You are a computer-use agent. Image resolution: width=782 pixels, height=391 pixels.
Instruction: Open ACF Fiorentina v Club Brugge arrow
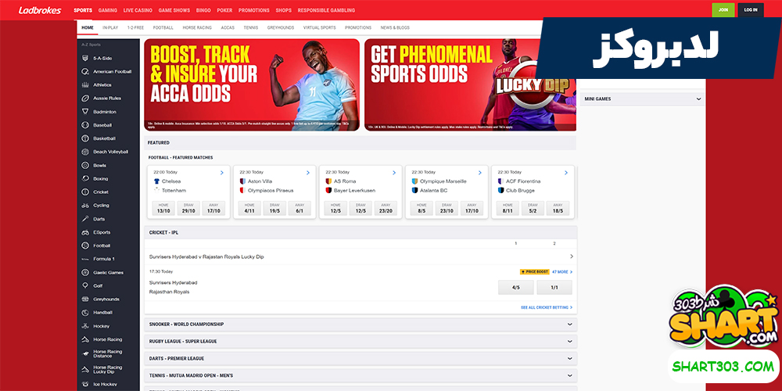pyautogui.click(x=566, y=173)
